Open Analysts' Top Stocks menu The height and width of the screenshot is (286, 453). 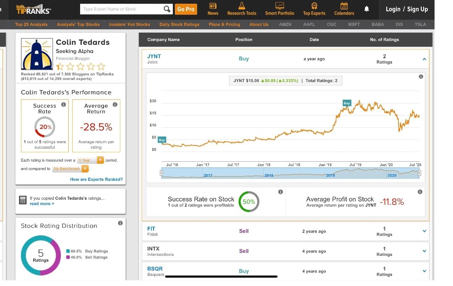78,25
